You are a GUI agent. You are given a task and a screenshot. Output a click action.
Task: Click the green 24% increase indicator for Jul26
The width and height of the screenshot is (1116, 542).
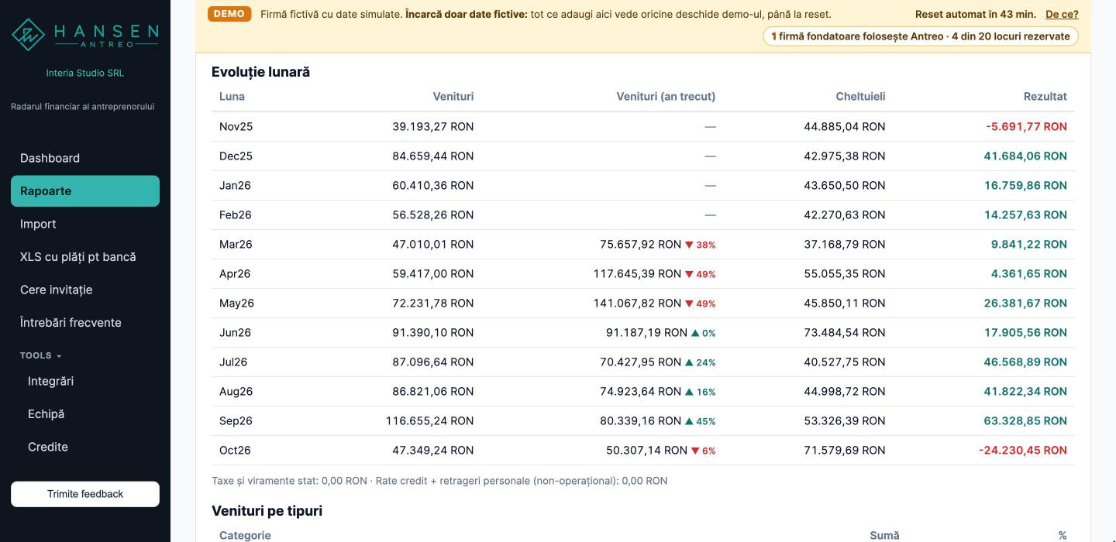pos(701,362)
